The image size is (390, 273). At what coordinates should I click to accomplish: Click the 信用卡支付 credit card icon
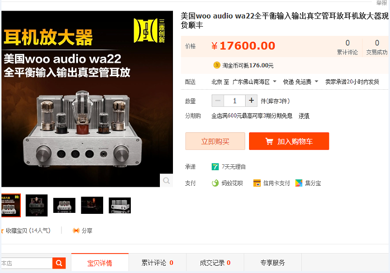tap(257, 183)
